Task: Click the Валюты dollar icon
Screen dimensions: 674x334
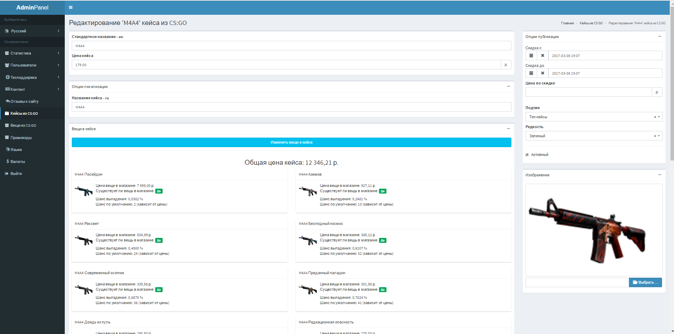Action: (8, 162)
